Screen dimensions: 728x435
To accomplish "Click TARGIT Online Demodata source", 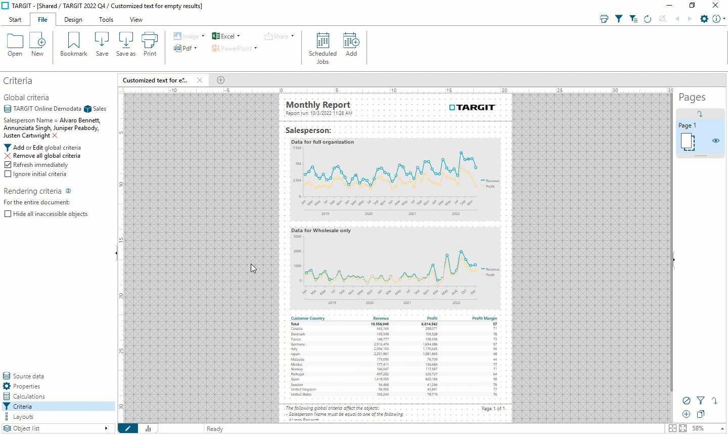I will pos(42,109).
